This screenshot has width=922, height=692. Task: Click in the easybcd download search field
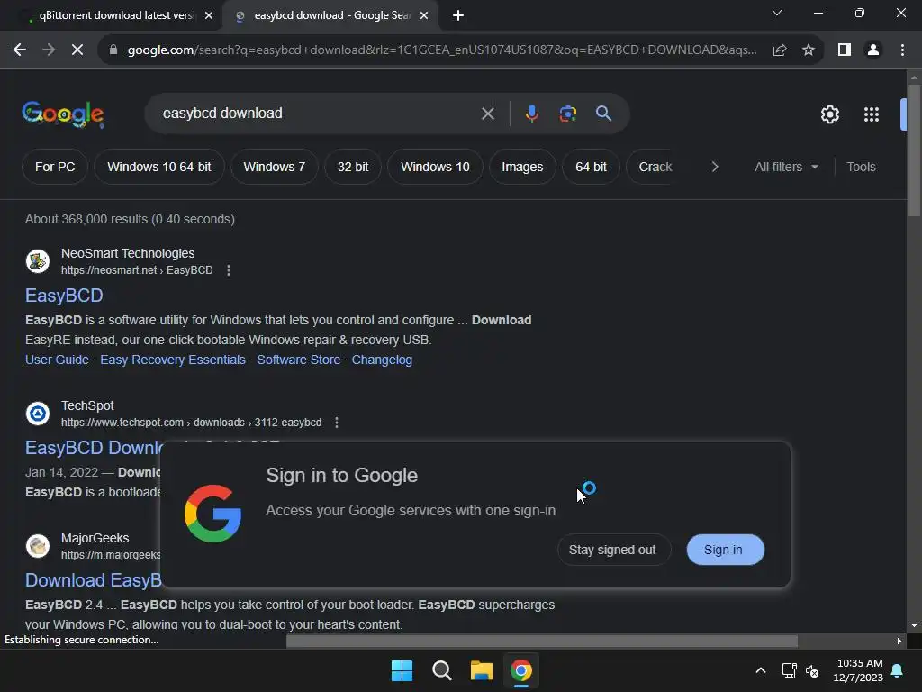coord(318,113)
